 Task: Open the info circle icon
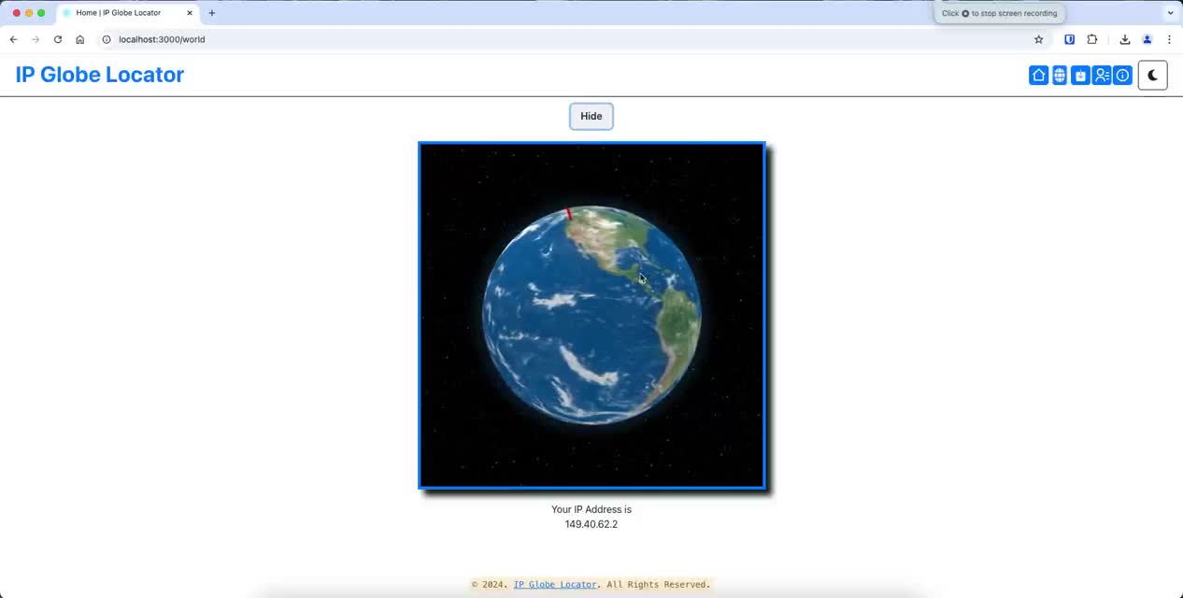point(1123,76)
